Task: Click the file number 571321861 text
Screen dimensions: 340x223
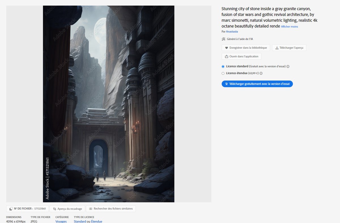Action: [x=40, y=209]
